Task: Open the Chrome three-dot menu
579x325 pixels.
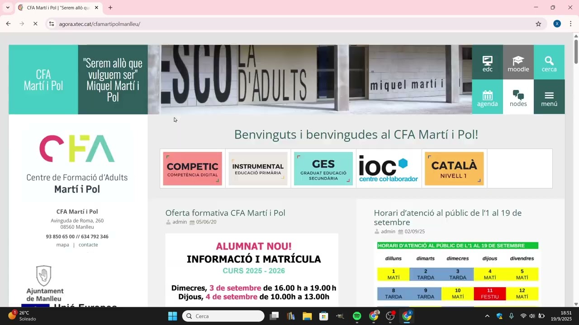Action: 571,24
